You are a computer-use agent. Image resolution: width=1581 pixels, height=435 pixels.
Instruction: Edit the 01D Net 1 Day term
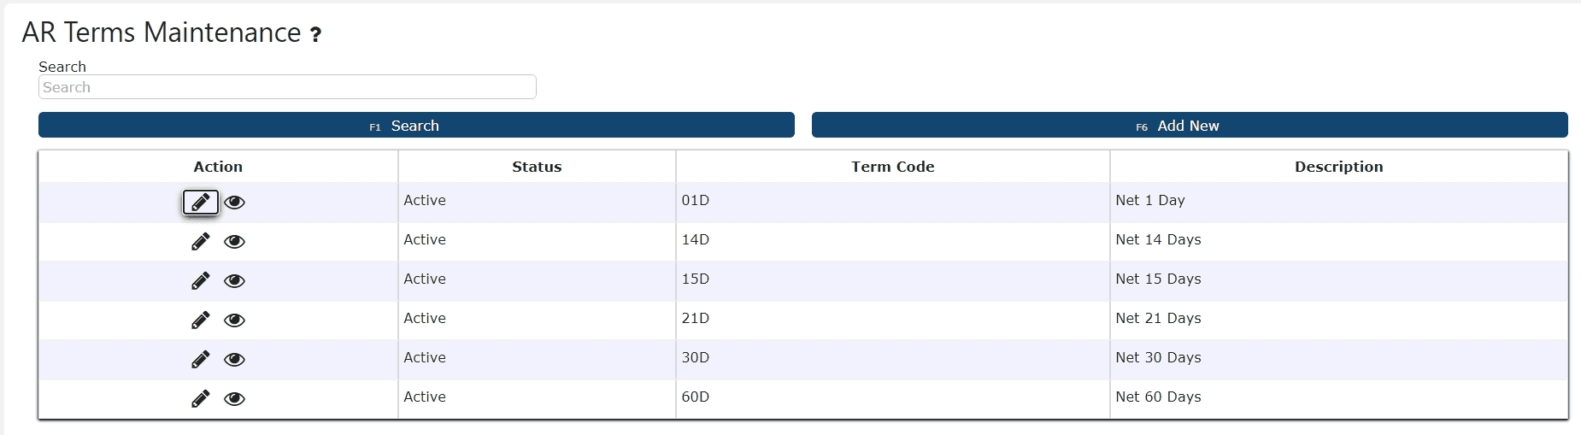coord(200,203)
